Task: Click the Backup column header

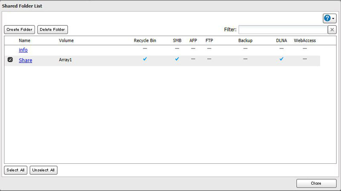Action: [x=246, y=40]
